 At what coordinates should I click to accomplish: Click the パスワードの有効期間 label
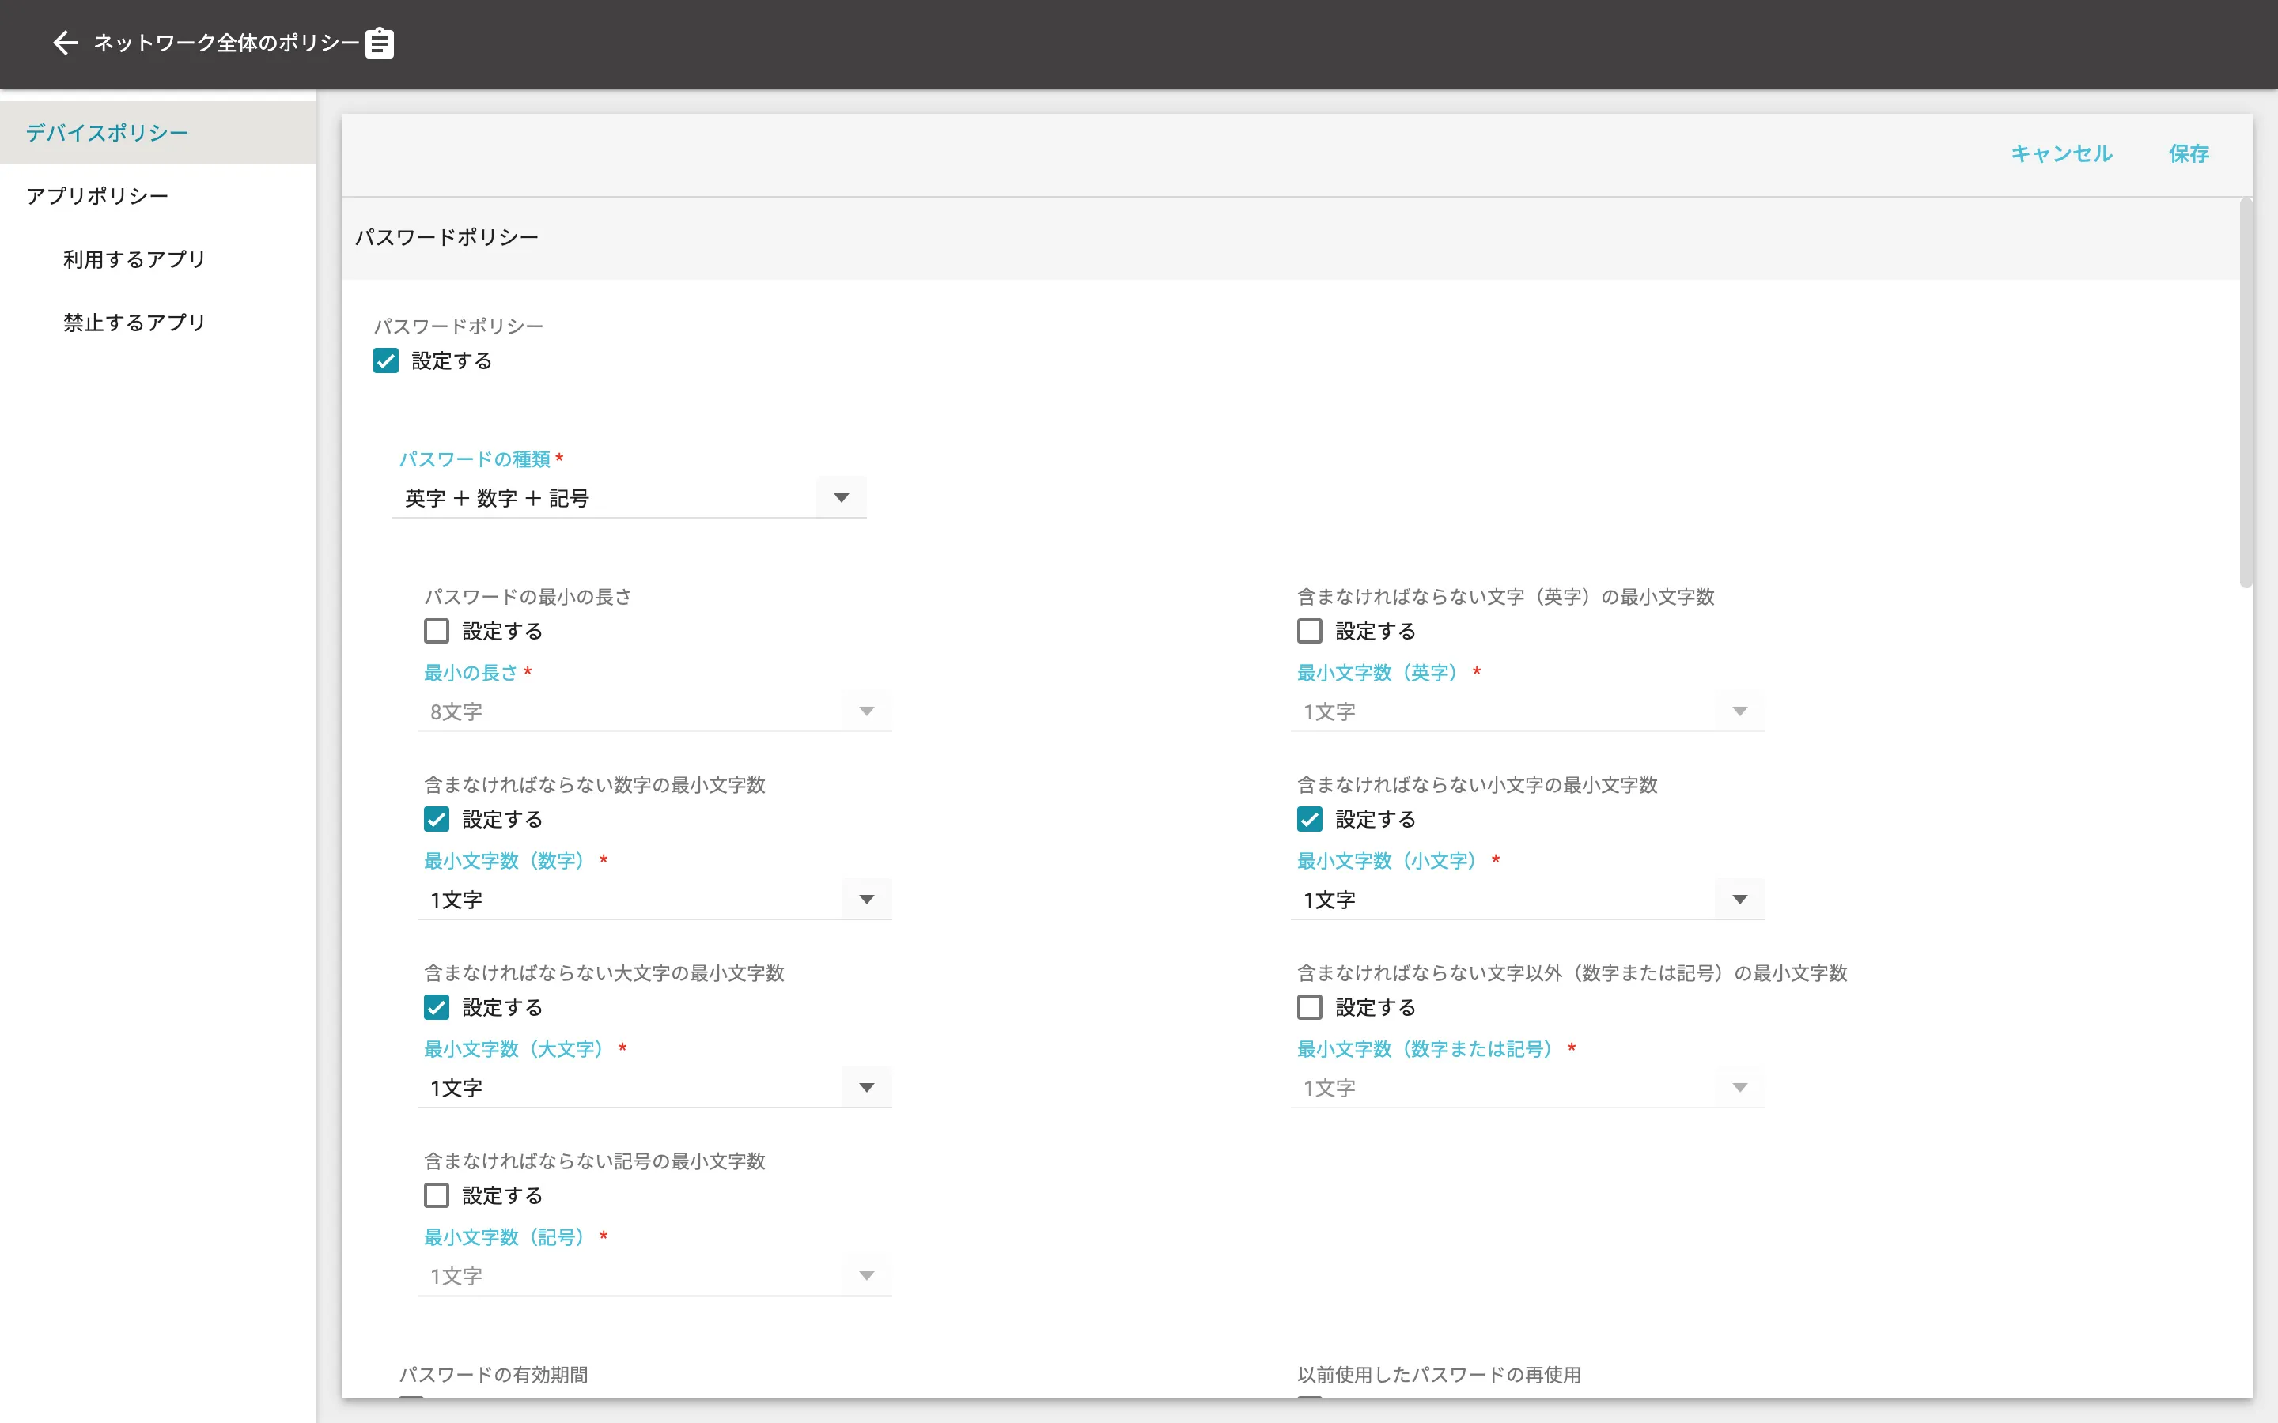tap(494, 1374)
